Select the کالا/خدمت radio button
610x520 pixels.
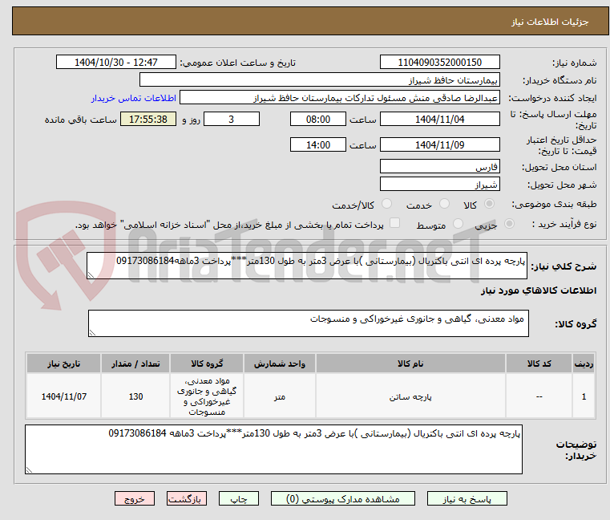[386, 204]
